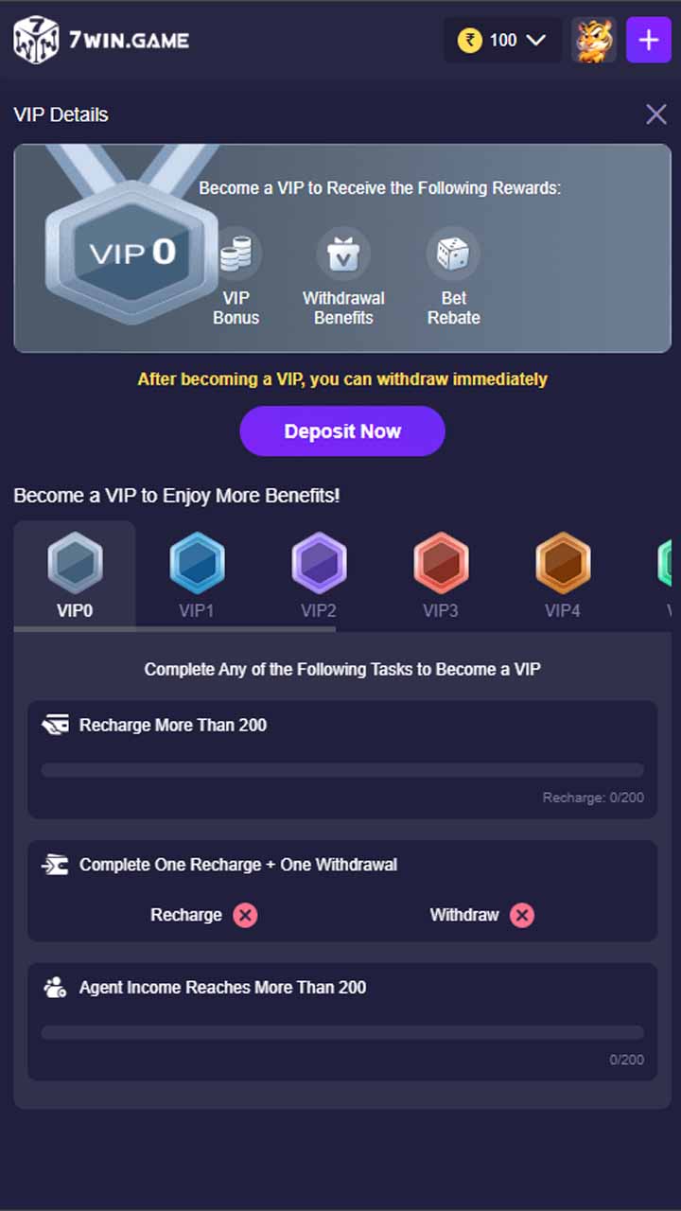Expand the 100 balance dropdown arrow
This screenshot has height=1211, width=681.
tap(535, 40)
